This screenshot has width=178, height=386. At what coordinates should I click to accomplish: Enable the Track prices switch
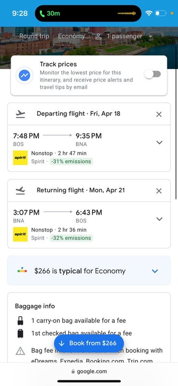click(153, 74)
